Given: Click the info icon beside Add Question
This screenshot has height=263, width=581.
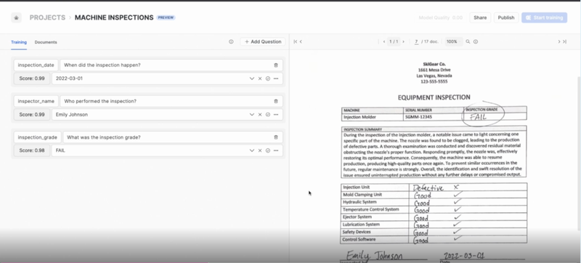Looking at the screenshot, I should coord(231,42).
